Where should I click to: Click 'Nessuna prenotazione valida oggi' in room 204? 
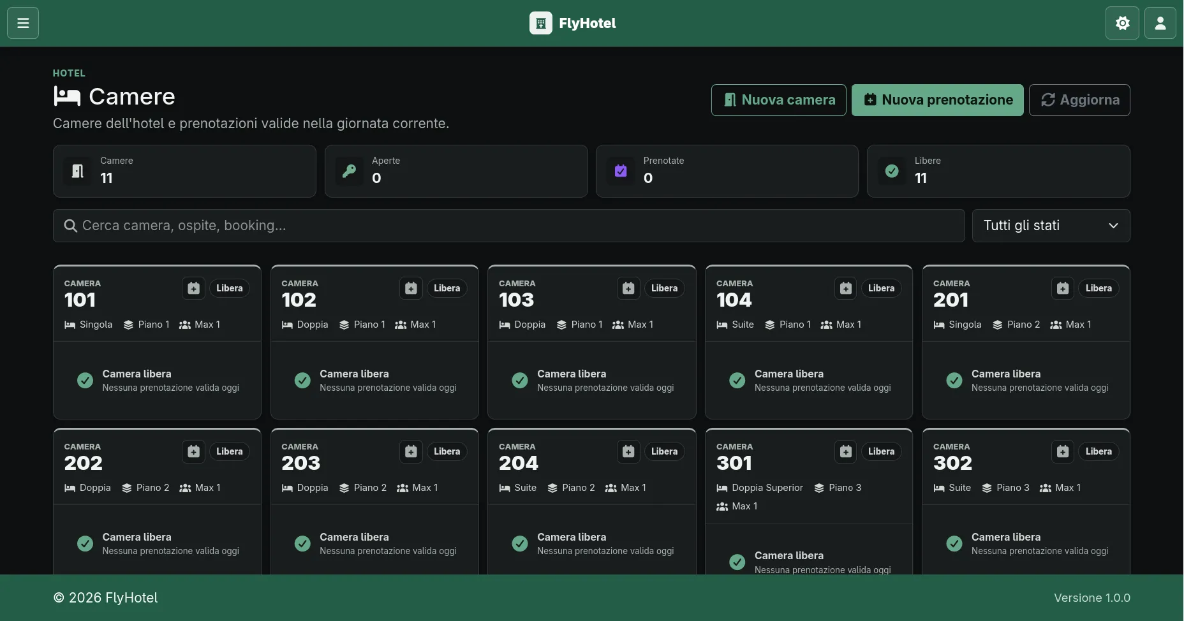[x=605, y=551]
